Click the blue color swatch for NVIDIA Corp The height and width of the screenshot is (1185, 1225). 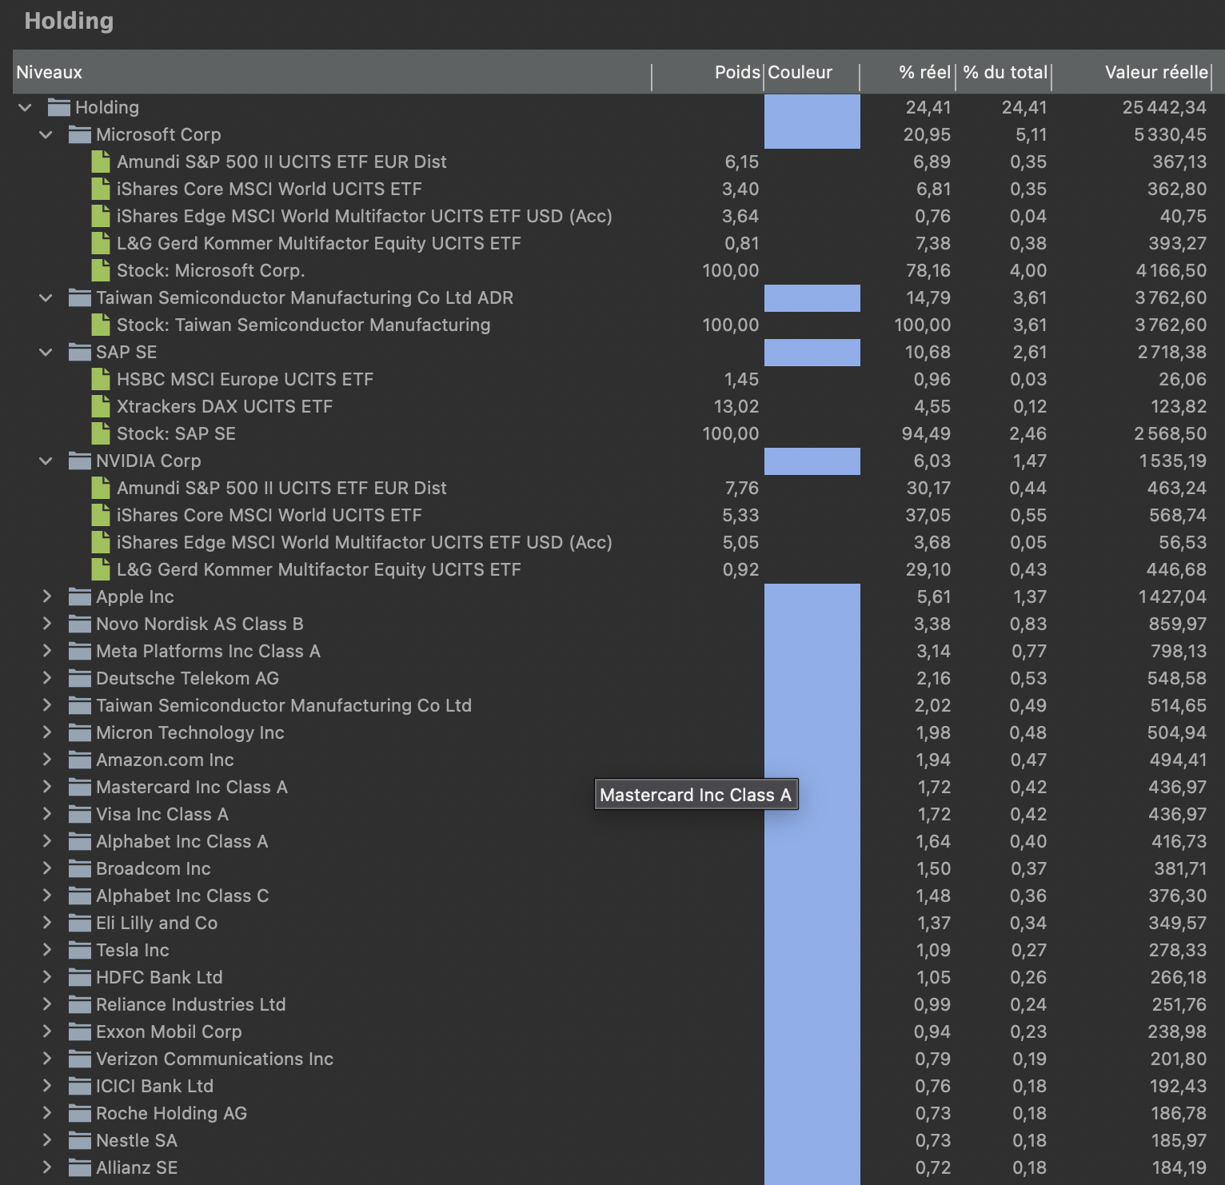coord(812,461)
